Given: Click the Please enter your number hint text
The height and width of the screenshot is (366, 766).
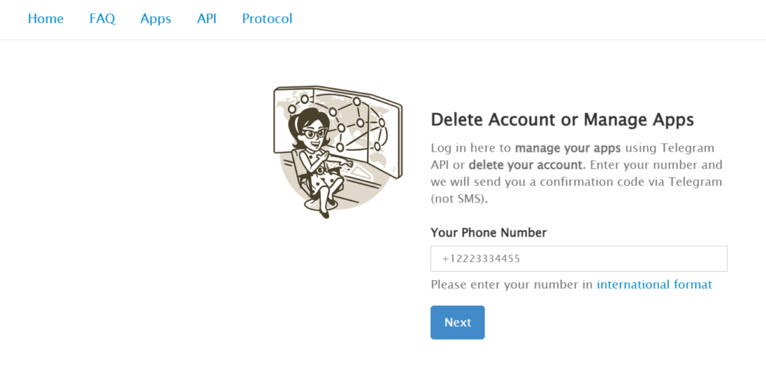Looking at the screenshot, I should (x=512, y=285).
